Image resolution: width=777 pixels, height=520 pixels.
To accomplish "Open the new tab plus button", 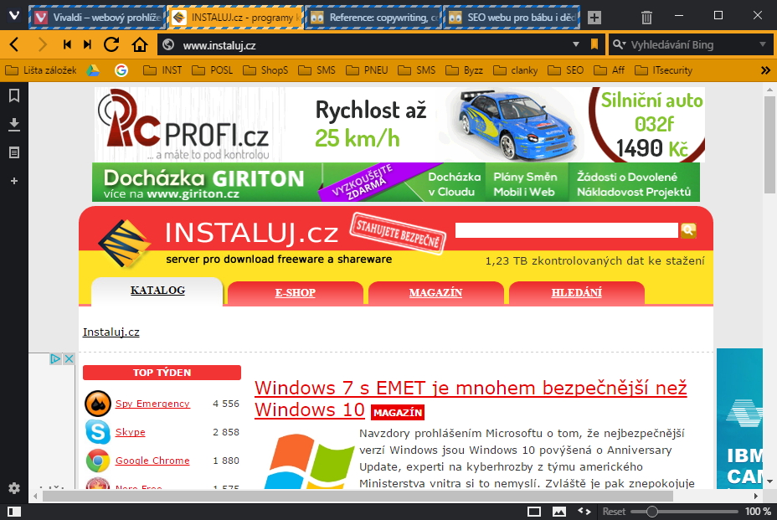I will pyautogui.click(x=594, y=18).
